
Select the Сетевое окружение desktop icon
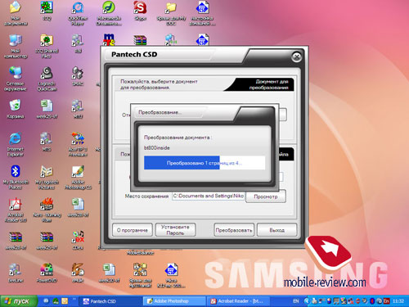[x=16, y=79]
